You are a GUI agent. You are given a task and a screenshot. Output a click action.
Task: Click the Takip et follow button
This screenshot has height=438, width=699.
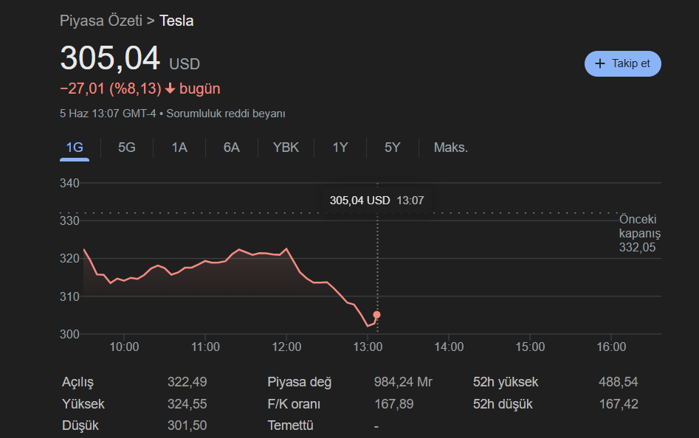622,64
